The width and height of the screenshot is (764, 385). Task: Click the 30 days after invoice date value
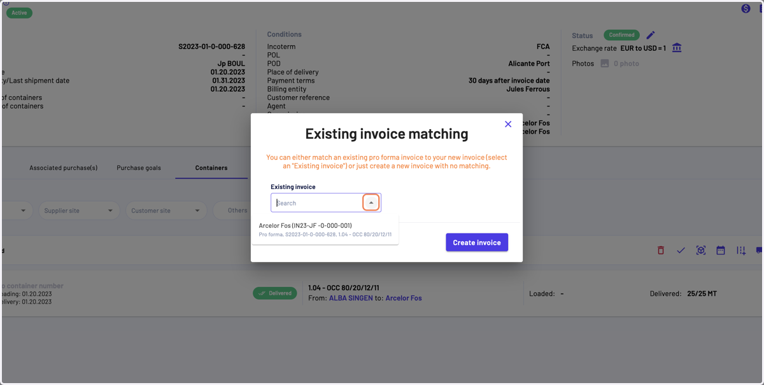pos(509,81)
